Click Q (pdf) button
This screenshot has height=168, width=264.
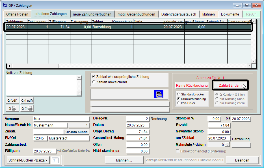click(12, 101)
